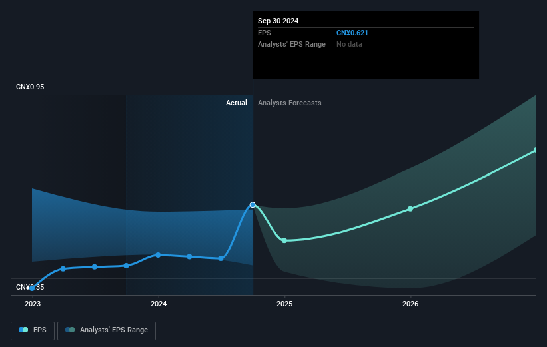Image resolution: width=547 pixels, height=347 pixels.
Task: Select the Sep 30 2024 highlighted data point
Action: tap(253, 204)
